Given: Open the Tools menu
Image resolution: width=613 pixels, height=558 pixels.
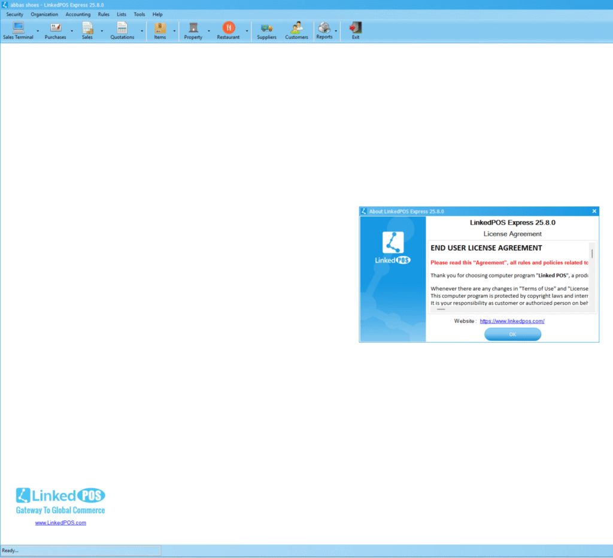Looking at the screenshot, I should point(139,14).
